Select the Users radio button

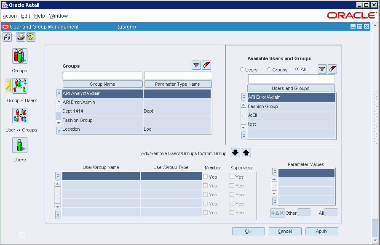click(x=242, y=69)
